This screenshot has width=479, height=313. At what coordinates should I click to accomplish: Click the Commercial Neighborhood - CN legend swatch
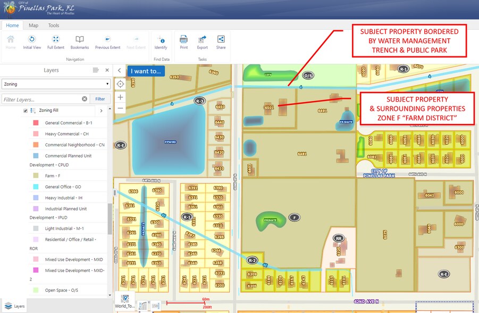[x=36, y=145]
